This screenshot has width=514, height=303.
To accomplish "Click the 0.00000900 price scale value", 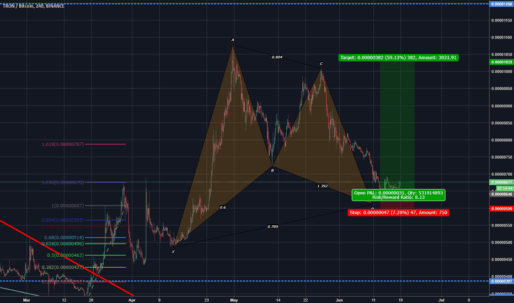I will [501, 106].
